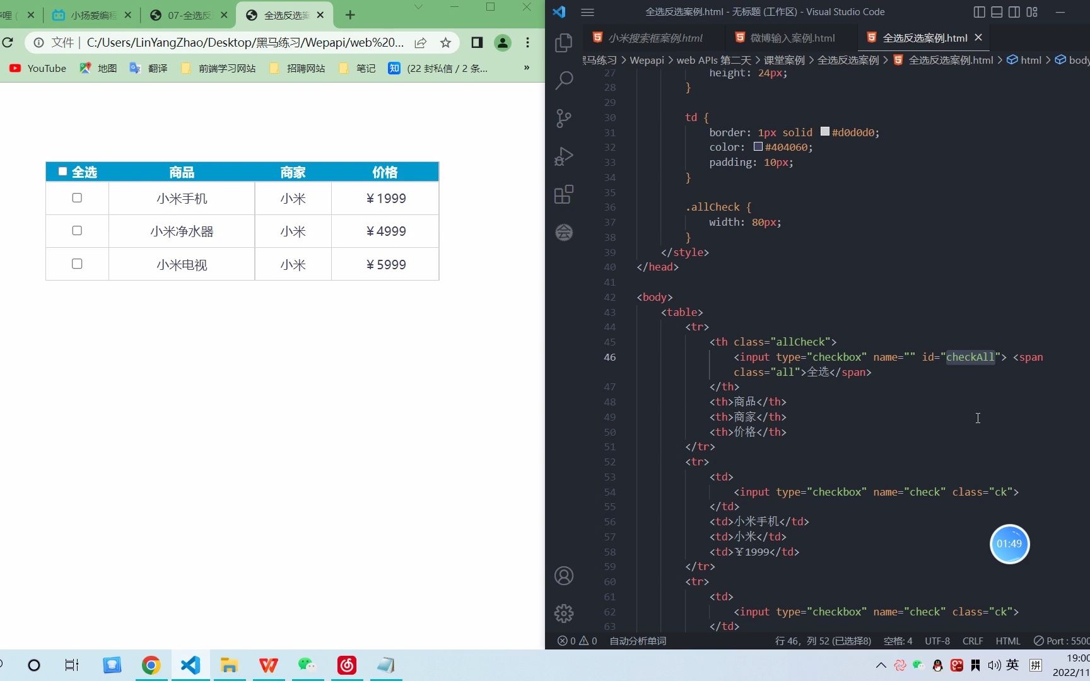Open the Manage gear menu in VS Code

[x=563, y=613]
